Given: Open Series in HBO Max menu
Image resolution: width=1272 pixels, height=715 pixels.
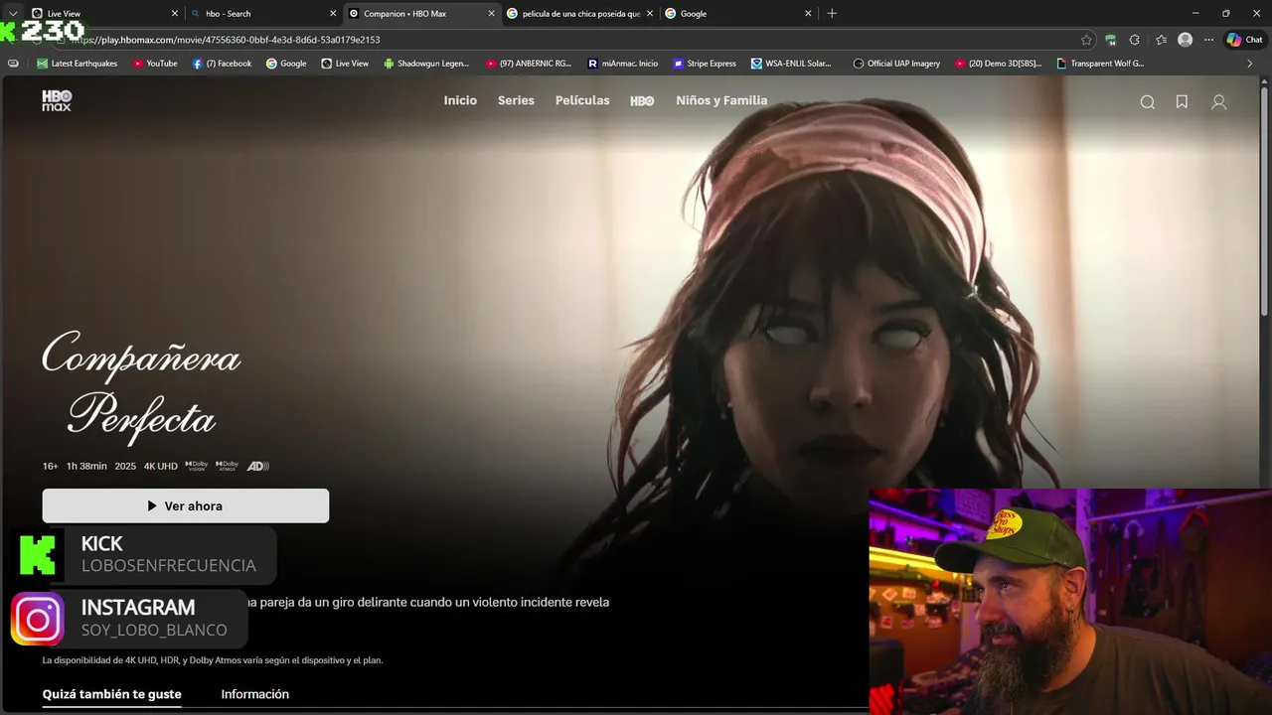Looking at the screenshot, I should [x=516, y=100].
